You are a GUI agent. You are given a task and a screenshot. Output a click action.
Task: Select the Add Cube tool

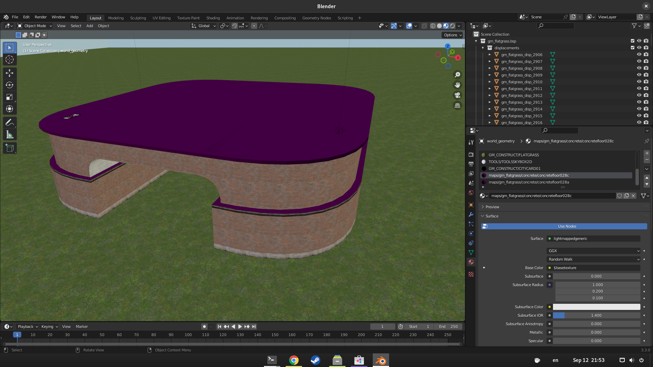10,148
